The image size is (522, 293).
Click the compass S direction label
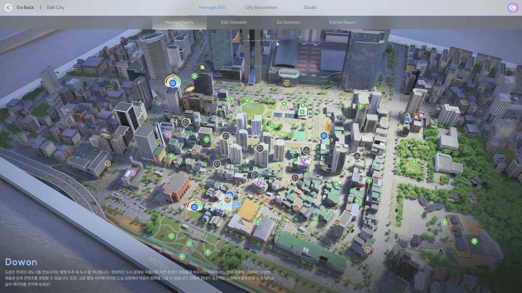[248, 37]
